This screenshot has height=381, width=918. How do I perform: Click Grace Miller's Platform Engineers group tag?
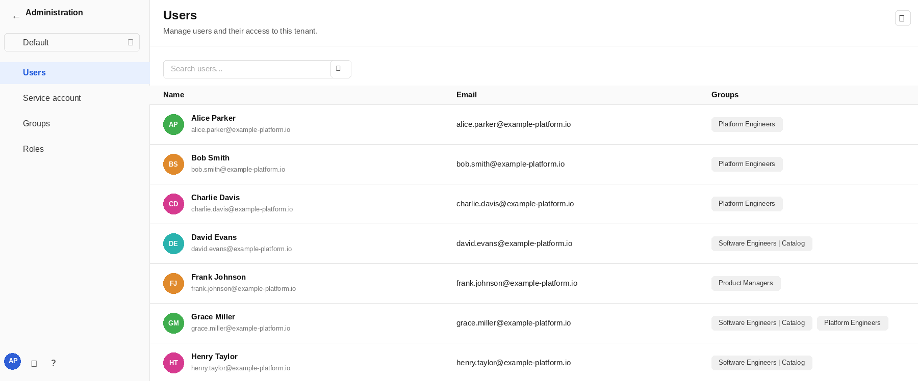(x=852, y=323)
